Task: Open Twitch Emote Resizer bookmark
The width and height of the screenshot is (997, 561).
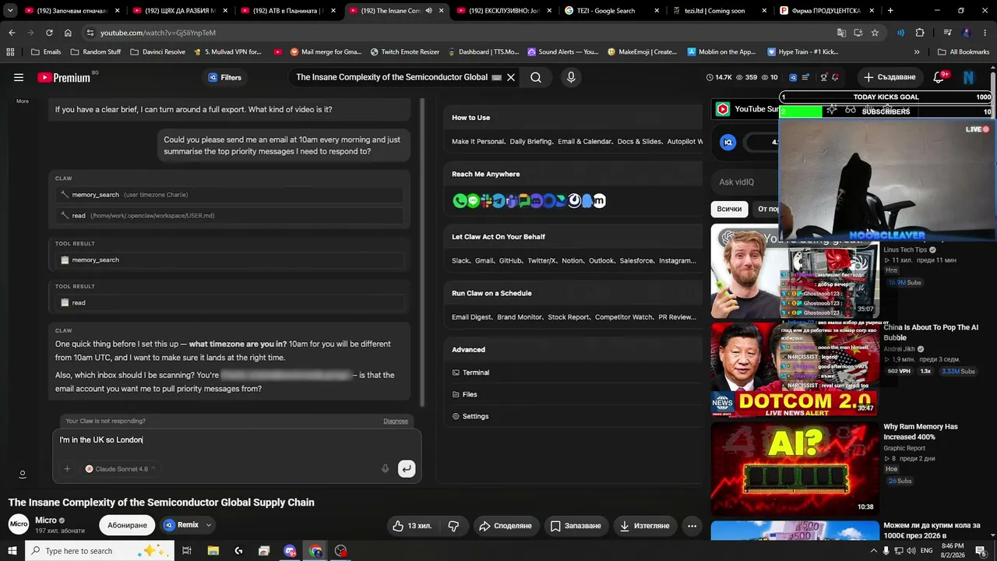Action: (404, 52)
